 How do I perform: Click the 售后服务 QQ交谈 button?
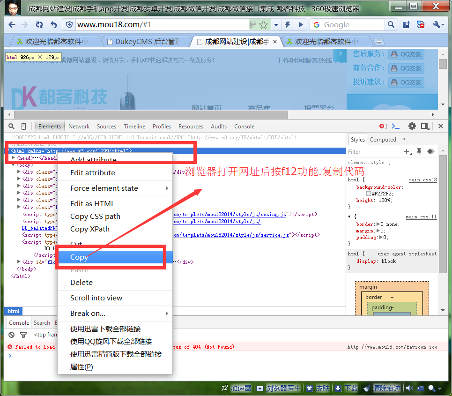[406, 54]
